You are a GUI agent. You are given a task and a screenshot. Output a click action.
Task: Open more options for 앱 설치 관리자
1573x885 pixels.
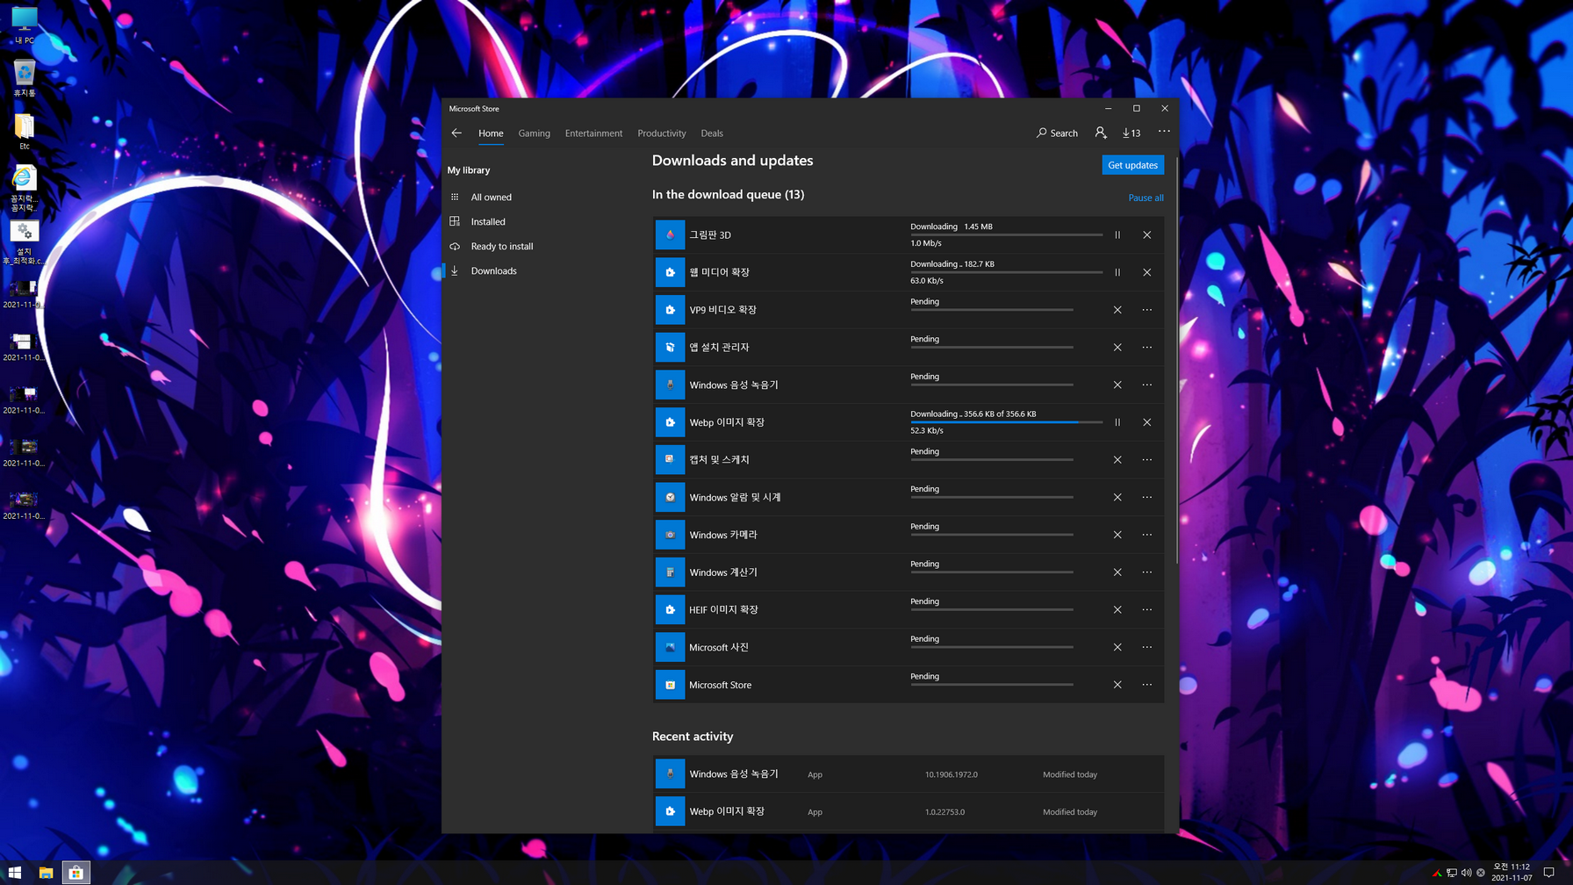coord(1147,348)
